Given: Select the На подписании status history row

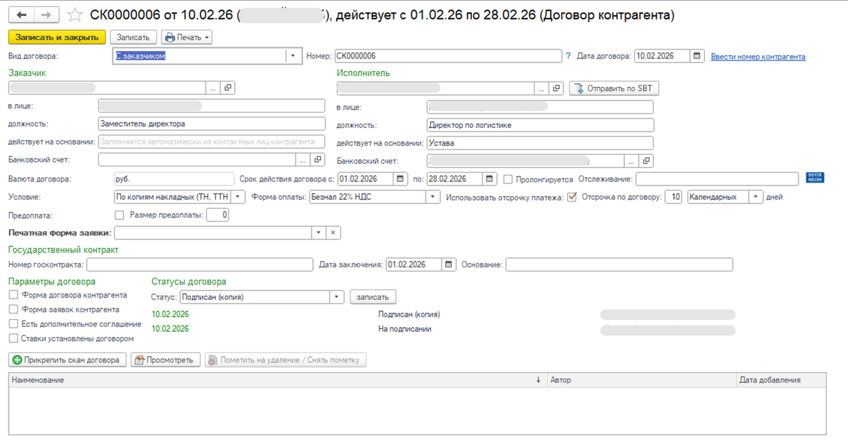Looking at the screenshot, I should pyautogui.click(x=443, y=329).
